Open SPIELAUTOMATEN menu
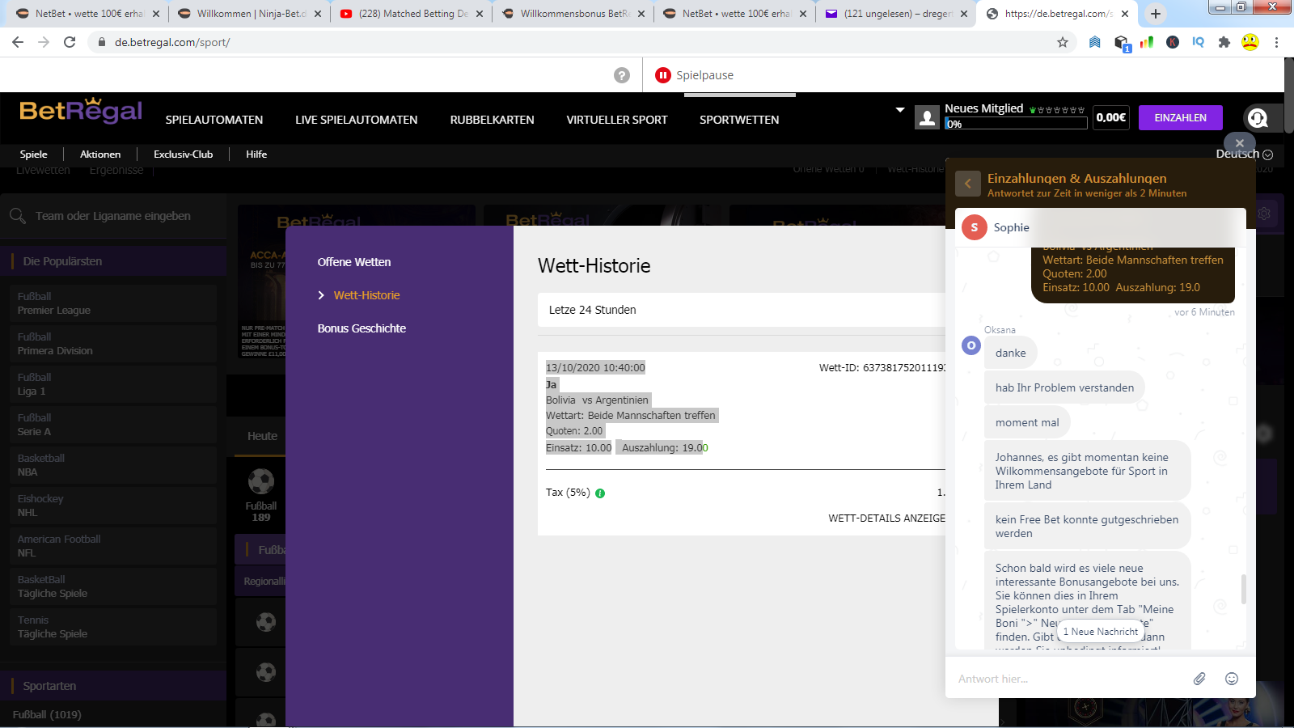The height and width of the screenshot is (728, 1294). [214, 120]
